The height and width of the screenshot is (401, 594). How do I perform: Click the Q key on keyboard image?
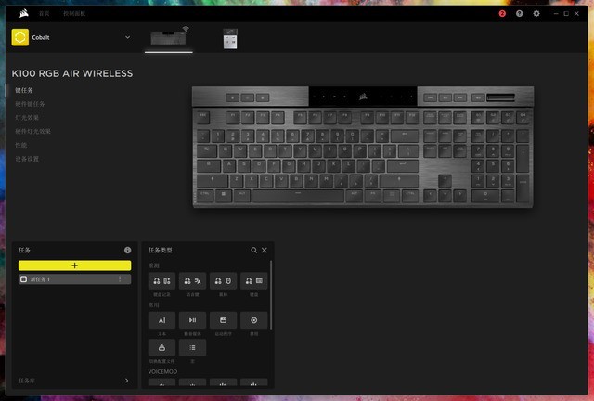pos(225,151)
